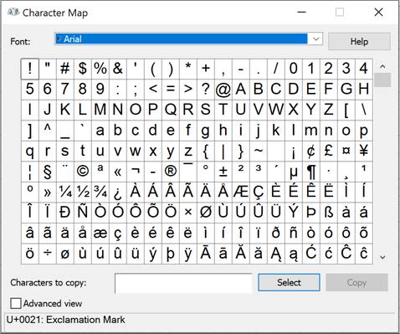Select the backslash \ character
The image size is (400, 334).
[x=364, y=110]
